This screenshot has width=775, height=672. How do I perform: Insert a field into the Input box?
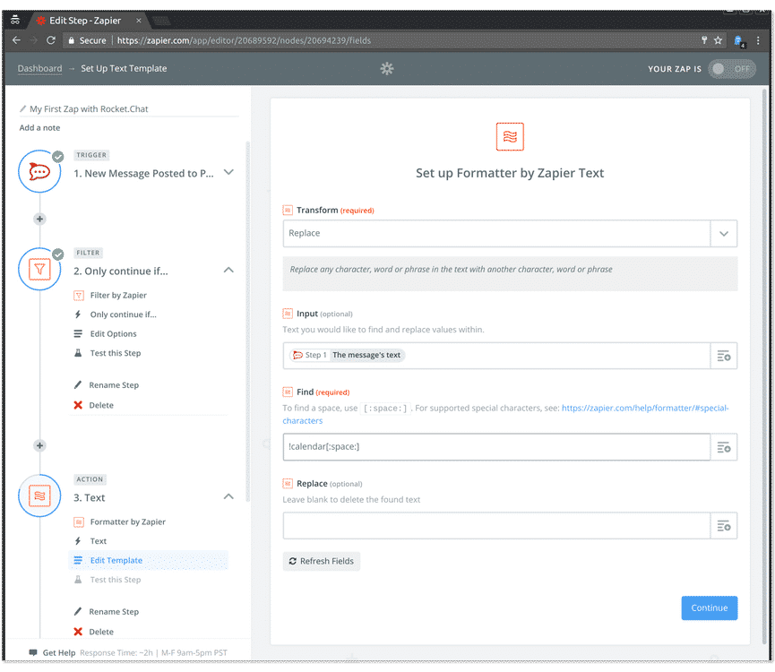click(x=724, y=356)
